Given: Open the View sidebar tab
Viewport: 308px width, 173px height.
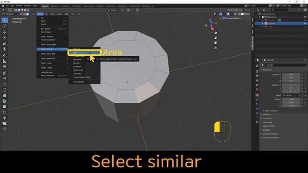Looking at the screenshot, I should click(x=252, y=32).
